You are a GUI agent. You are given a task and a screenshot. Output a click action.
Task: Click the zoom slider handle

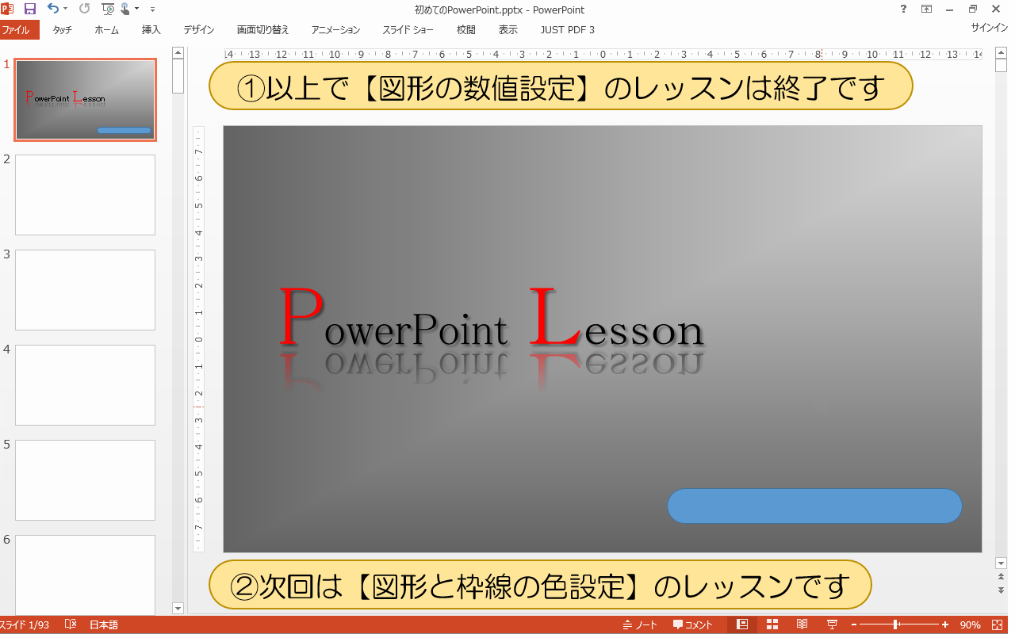[x=896, y=625]
